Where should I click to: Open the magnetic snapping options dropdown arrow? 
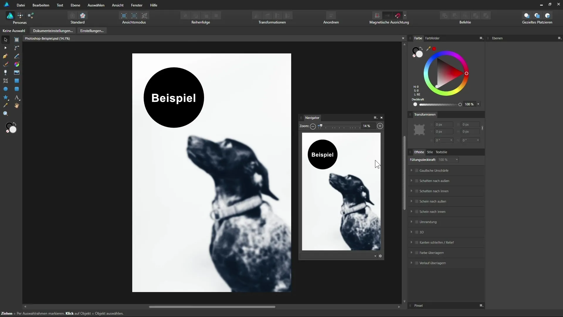point(405,16)
